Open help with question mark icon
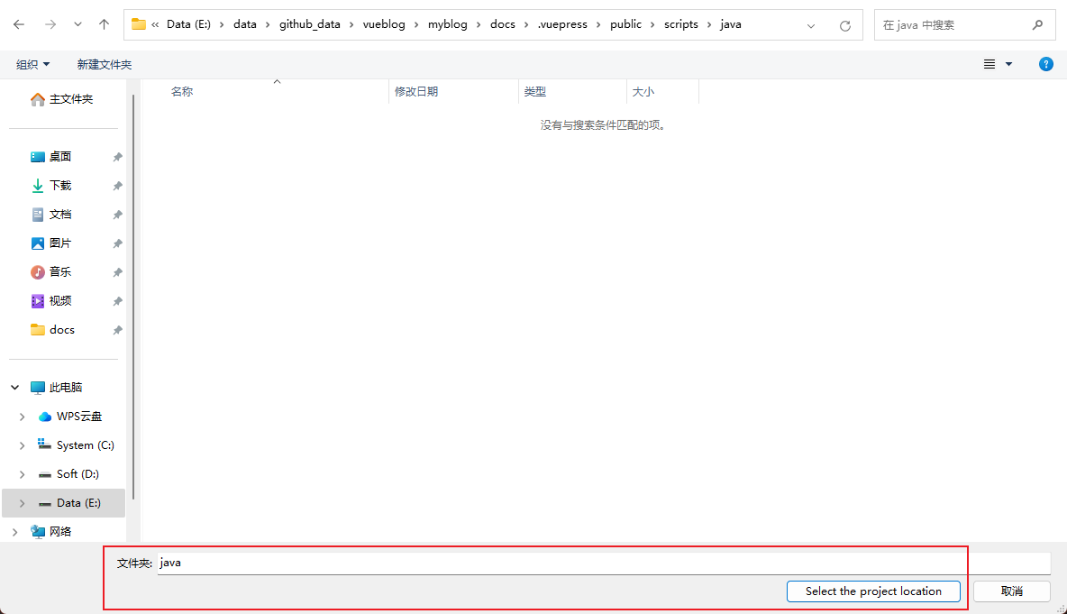This screenshot has width=1067, height=614. (1046, 64)
